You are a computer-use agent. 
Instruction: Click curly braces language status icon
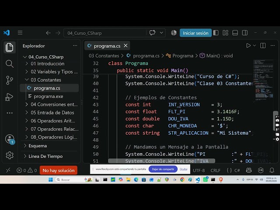point(229,170)
